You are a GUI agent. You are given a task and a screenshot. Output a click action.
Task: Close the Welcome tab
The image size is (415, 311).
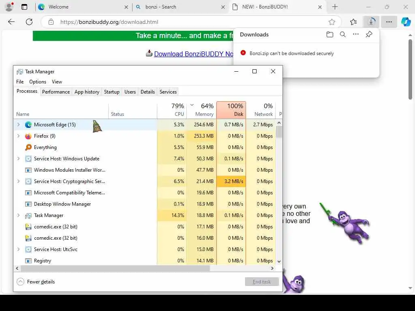click(x=126, y=7)
